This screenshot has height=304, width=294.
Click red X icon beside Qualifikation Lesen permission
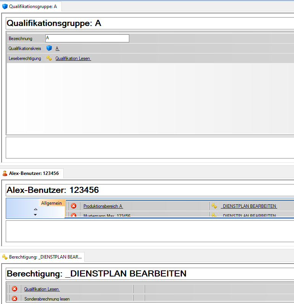(x=14, y=289)
